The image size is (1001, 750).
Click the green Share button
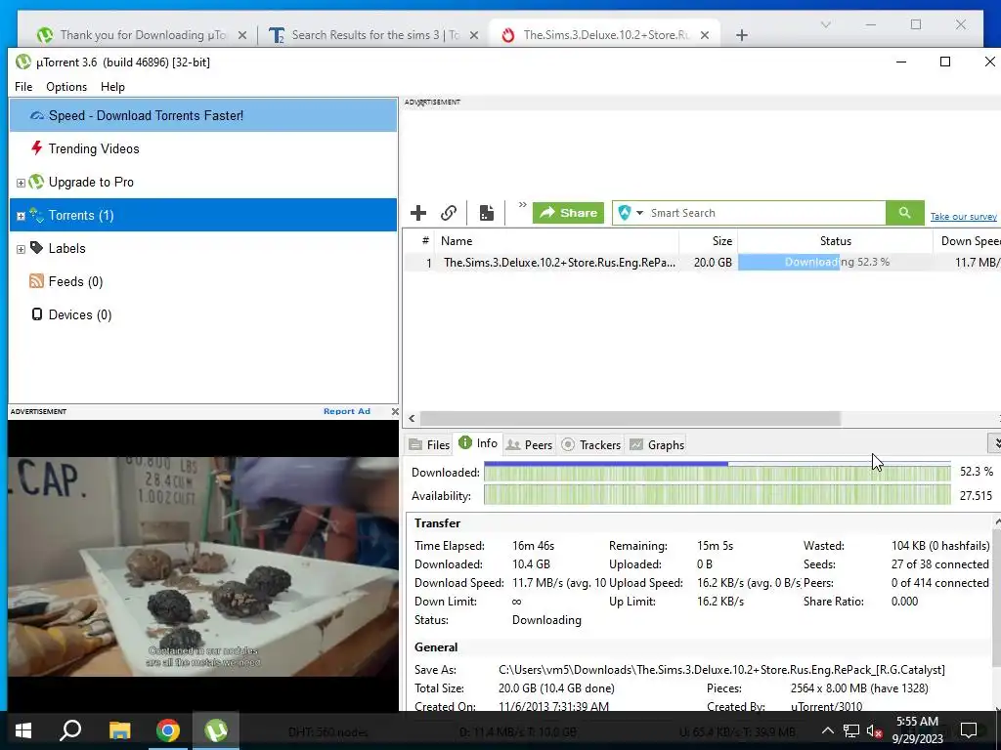click(568, 212)
